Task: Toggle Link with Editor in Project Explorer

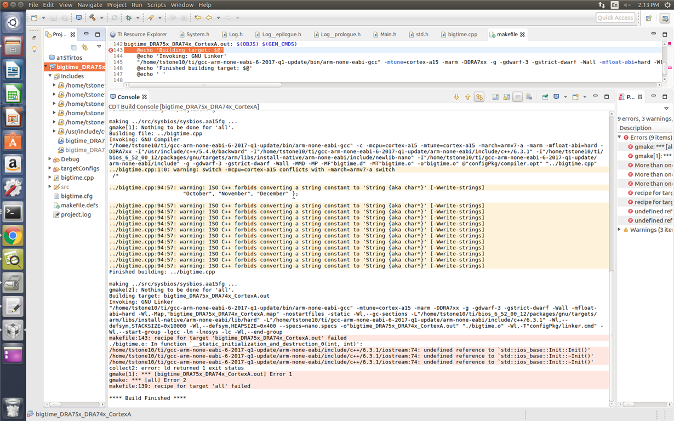Action: point(85,48)
